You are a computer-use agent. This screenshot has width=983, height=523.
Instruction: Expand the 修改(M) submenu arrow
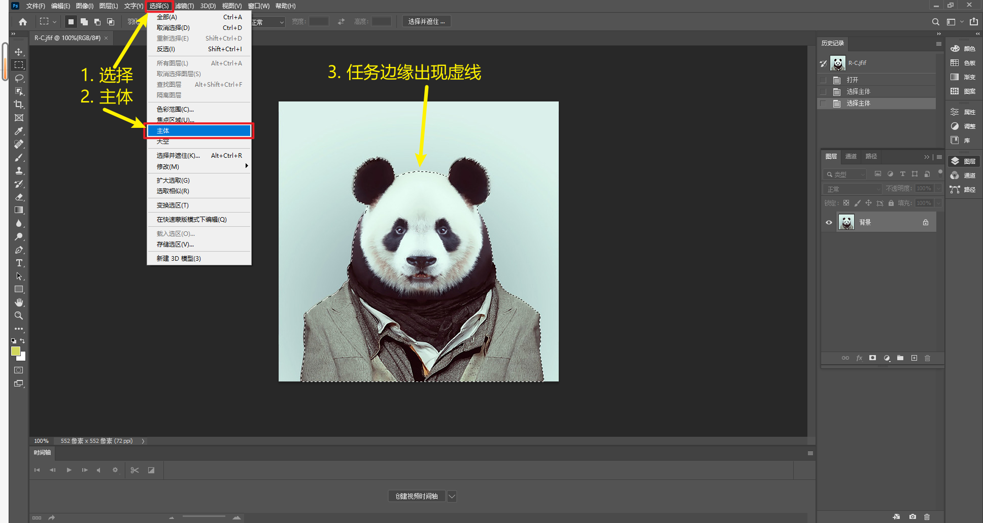pos(247,166)
